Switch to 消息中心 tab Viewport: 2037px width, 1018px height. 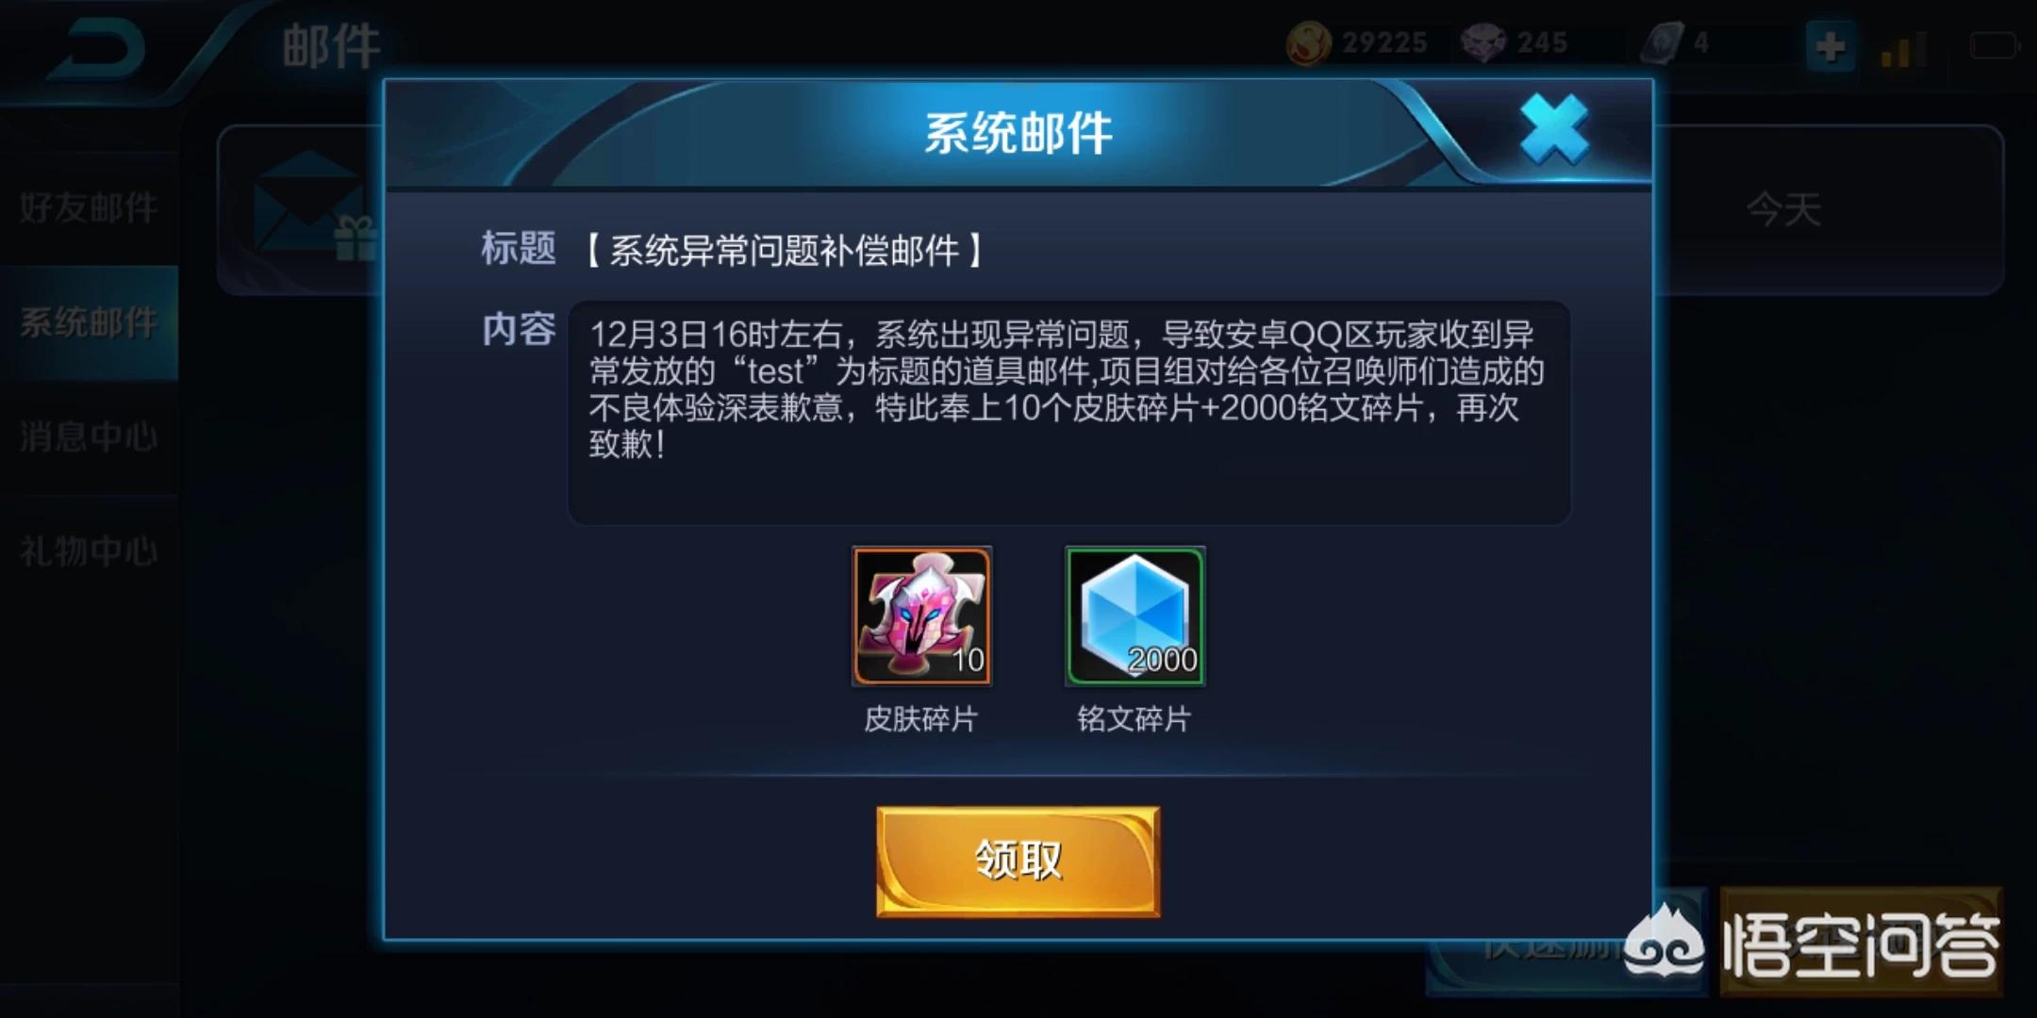coord(89,436)
